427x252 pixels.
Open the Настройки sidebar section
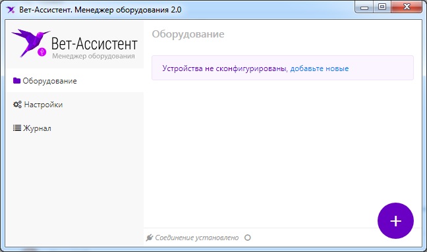74,105
